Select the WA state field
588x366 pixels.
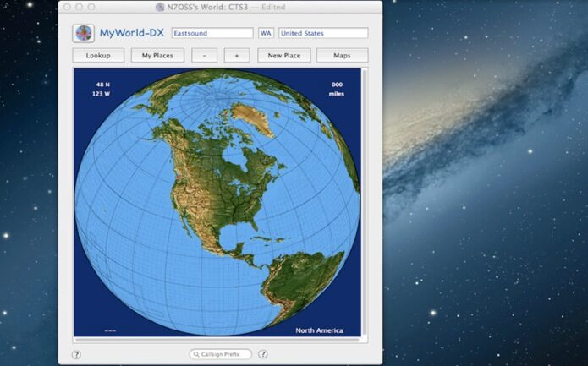pyautogui.click(x=266, y=33)
